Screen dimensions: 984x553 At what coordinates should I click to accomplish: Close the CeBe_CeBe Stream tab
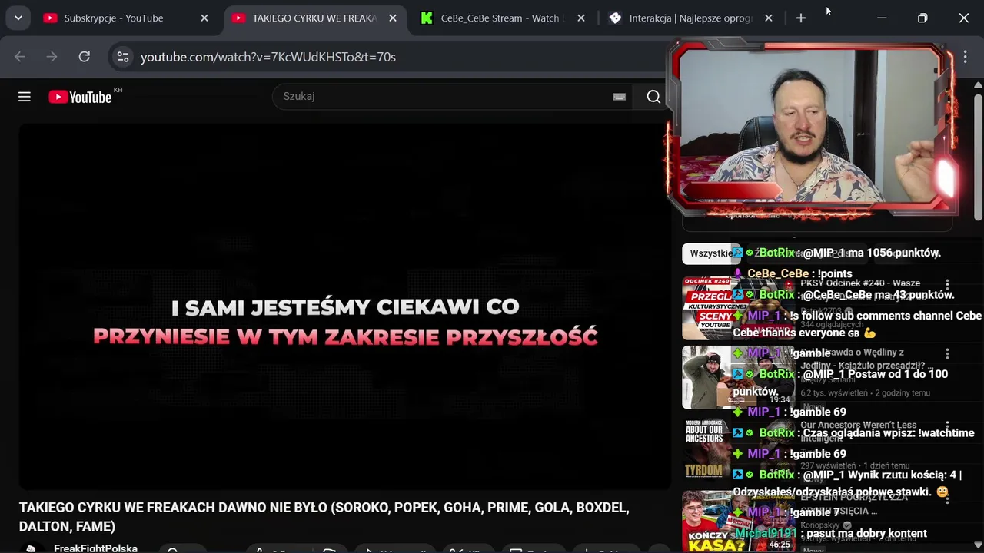(x=580, y=18)
